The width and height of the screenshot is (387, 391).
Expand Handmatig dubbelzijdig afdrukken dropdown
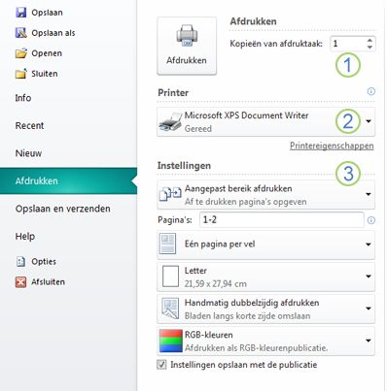pyautogui.click(x=369, y=309)
